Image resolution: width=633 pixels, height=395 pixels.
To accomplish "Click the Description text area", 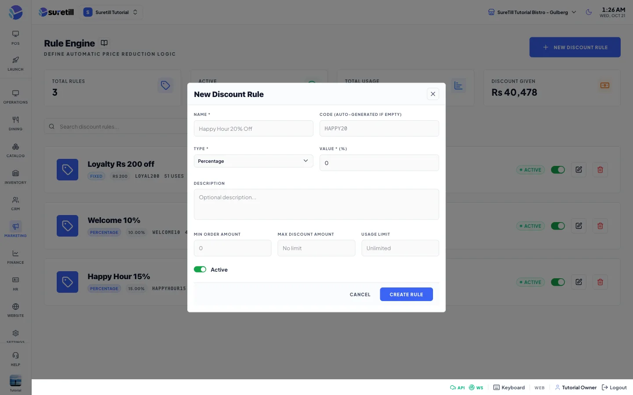I will point(316,205).
